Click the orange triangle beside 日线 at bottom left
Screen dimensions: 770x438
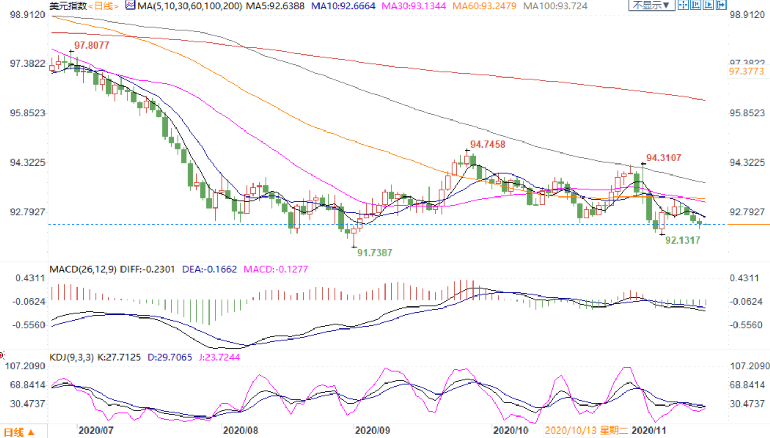point(31,432)
